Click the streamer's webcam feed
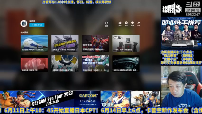 point(181,87)
